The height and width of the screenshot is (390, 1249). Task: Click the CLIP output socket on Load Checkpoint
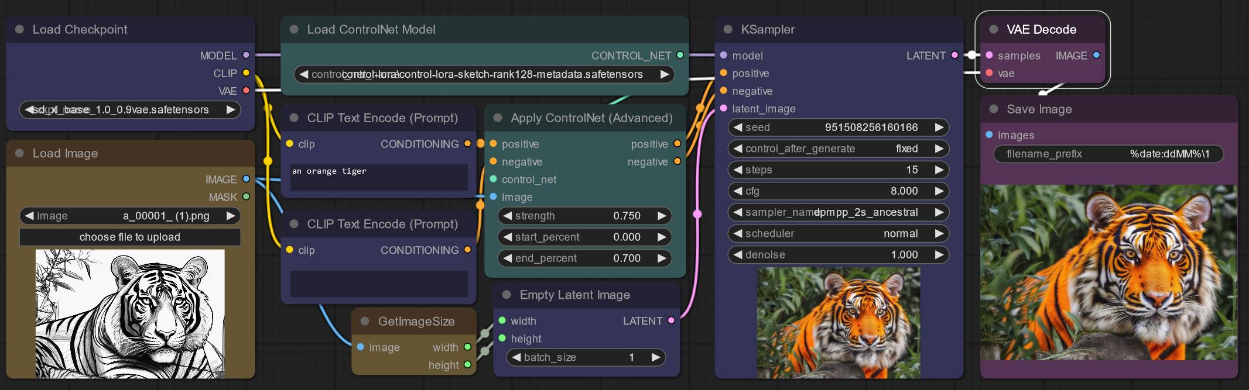(246, 73)
